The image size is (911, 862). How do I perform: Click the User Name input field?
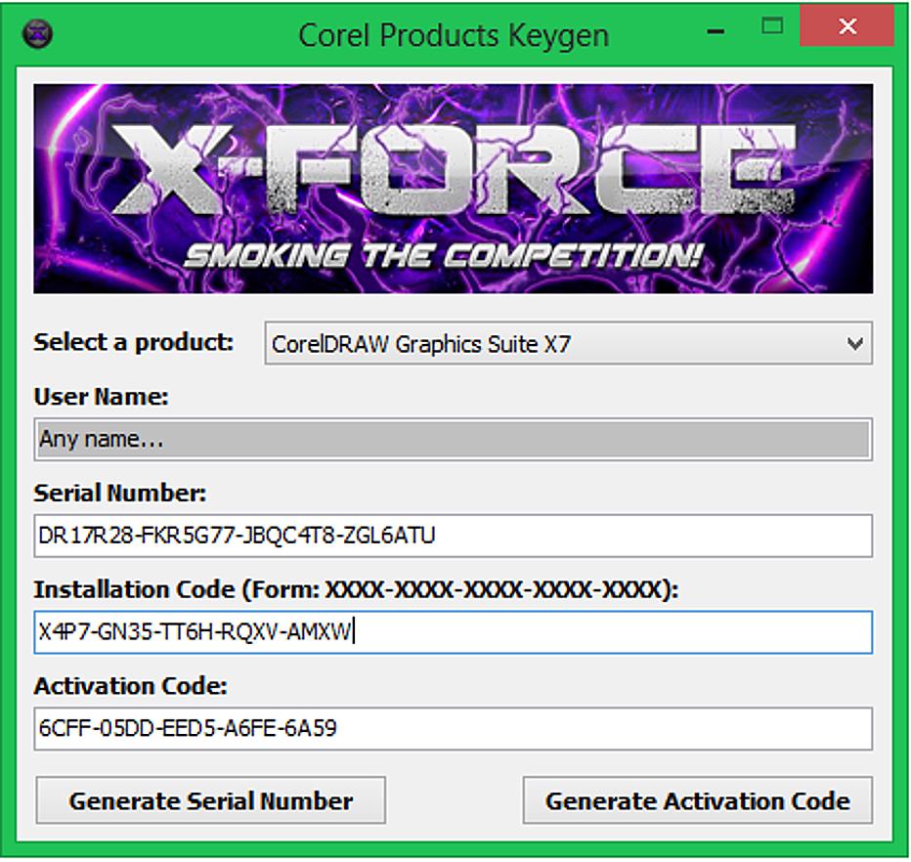pos(454,439)
